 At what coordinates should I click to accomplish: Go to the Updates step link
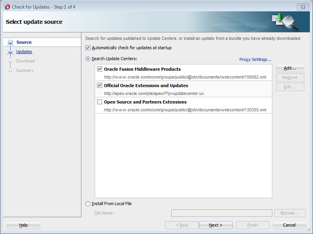[x=24, y=52]
